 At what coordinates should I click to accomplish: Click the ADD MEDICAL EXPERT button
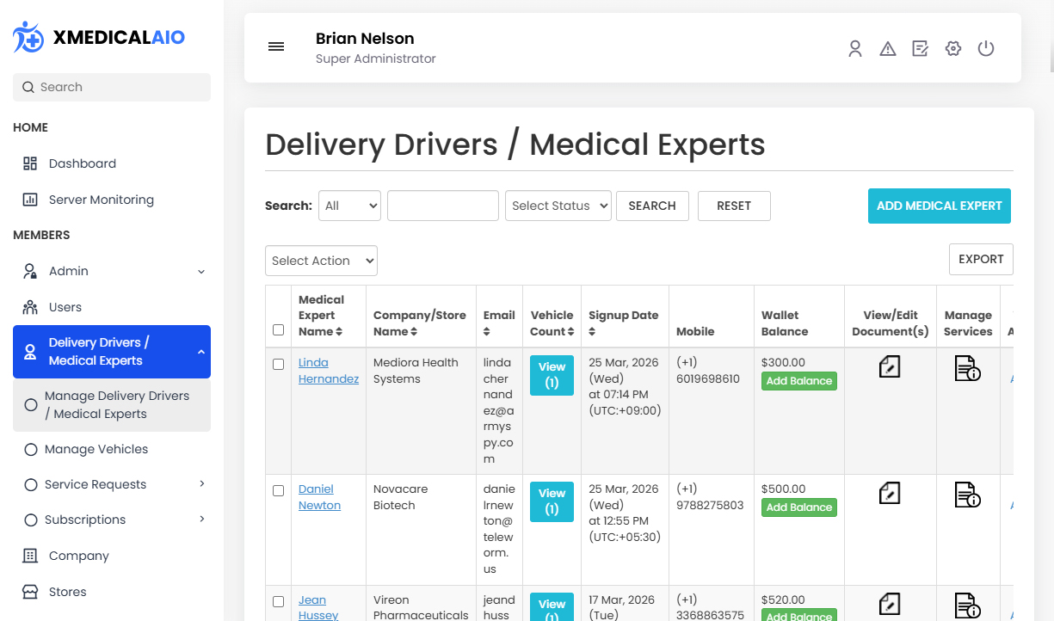click(939, 206)
